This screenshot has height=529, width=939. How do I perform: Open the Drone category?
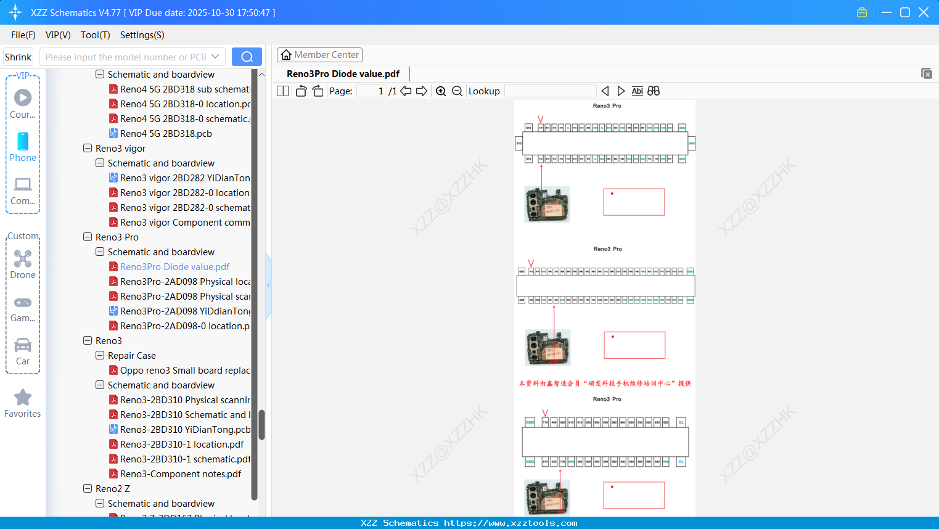click(x=23, y=264)
